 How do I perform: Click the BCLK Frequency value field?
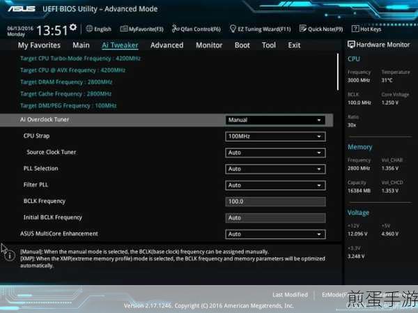click(275, 201)
